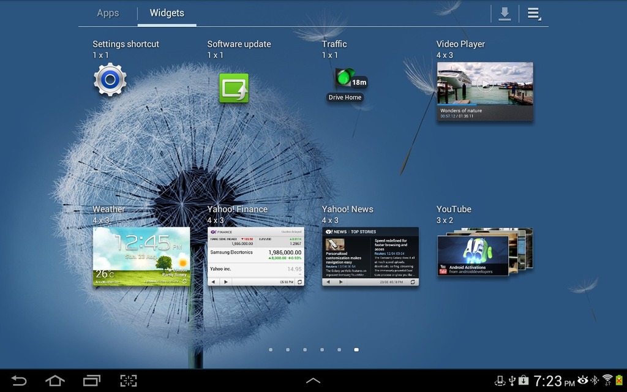Tap the battery status icon
This screenshot has height=392, width=627.
[x=620, y=380]
